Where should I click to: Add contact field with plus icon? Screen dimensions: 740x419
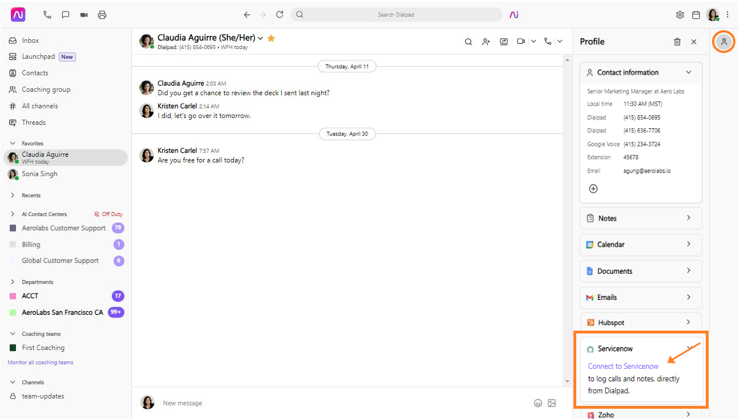[593, 189]
